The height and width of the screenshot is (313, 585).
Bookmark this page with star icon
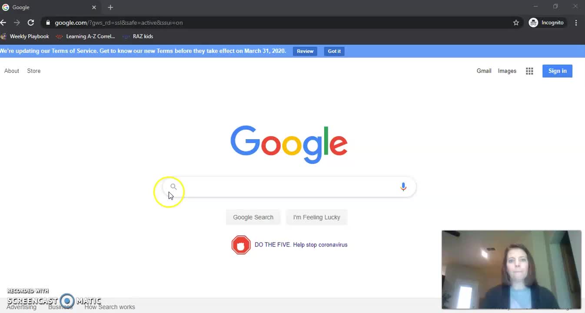pyautogui.click(x=516, y=23)
